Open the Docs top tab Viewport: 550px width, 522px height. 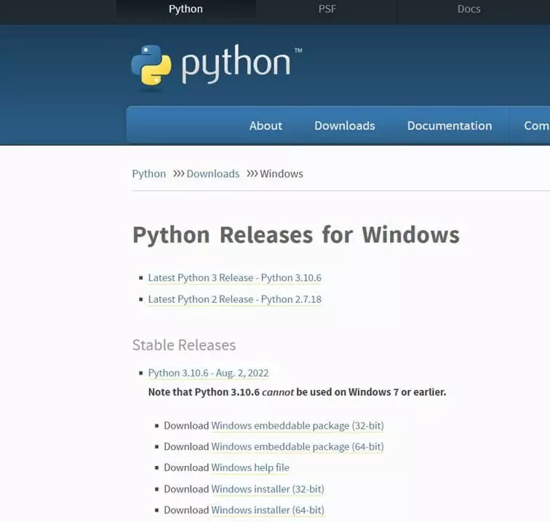pos(469,9)
